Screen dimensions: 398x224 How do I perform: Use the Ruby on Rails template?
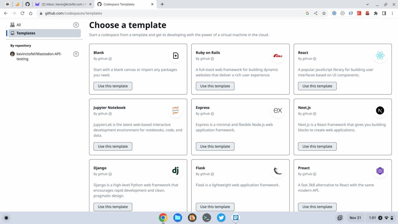[215, 86]
